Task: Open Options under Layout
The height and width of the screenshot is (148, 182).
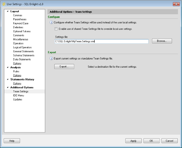Action: coord(17,63)
